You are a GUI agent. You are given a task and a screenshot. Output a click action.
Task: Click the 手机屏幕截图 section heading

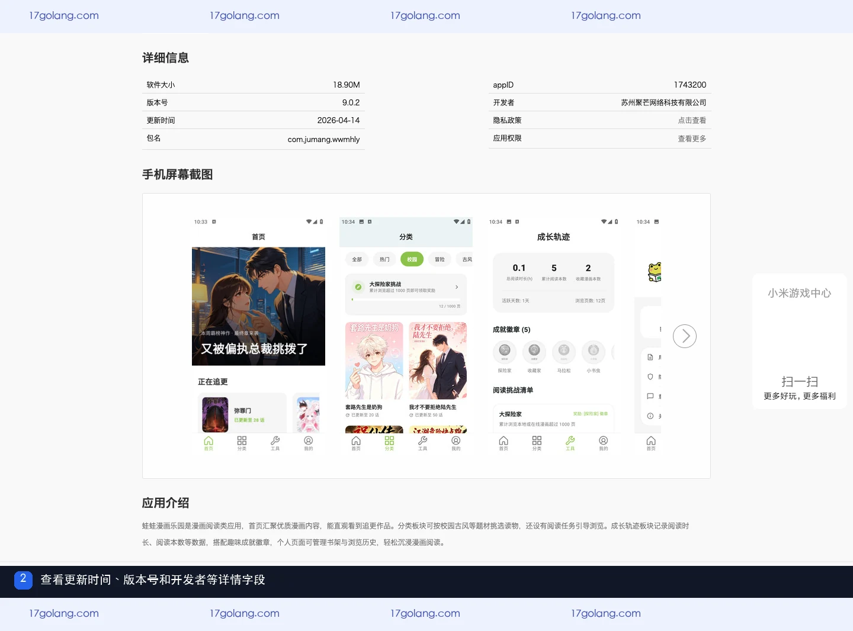[x=177, y=175]
